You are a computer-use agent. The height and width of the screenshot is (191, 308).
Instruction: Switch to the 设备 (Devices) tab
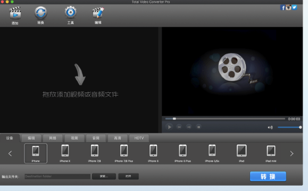pyautogui.click(x=10, y=138)
